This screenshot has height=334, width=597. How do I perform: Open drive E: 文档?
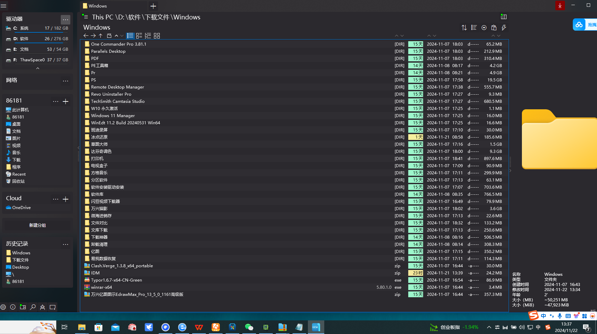tap(37, 49)
